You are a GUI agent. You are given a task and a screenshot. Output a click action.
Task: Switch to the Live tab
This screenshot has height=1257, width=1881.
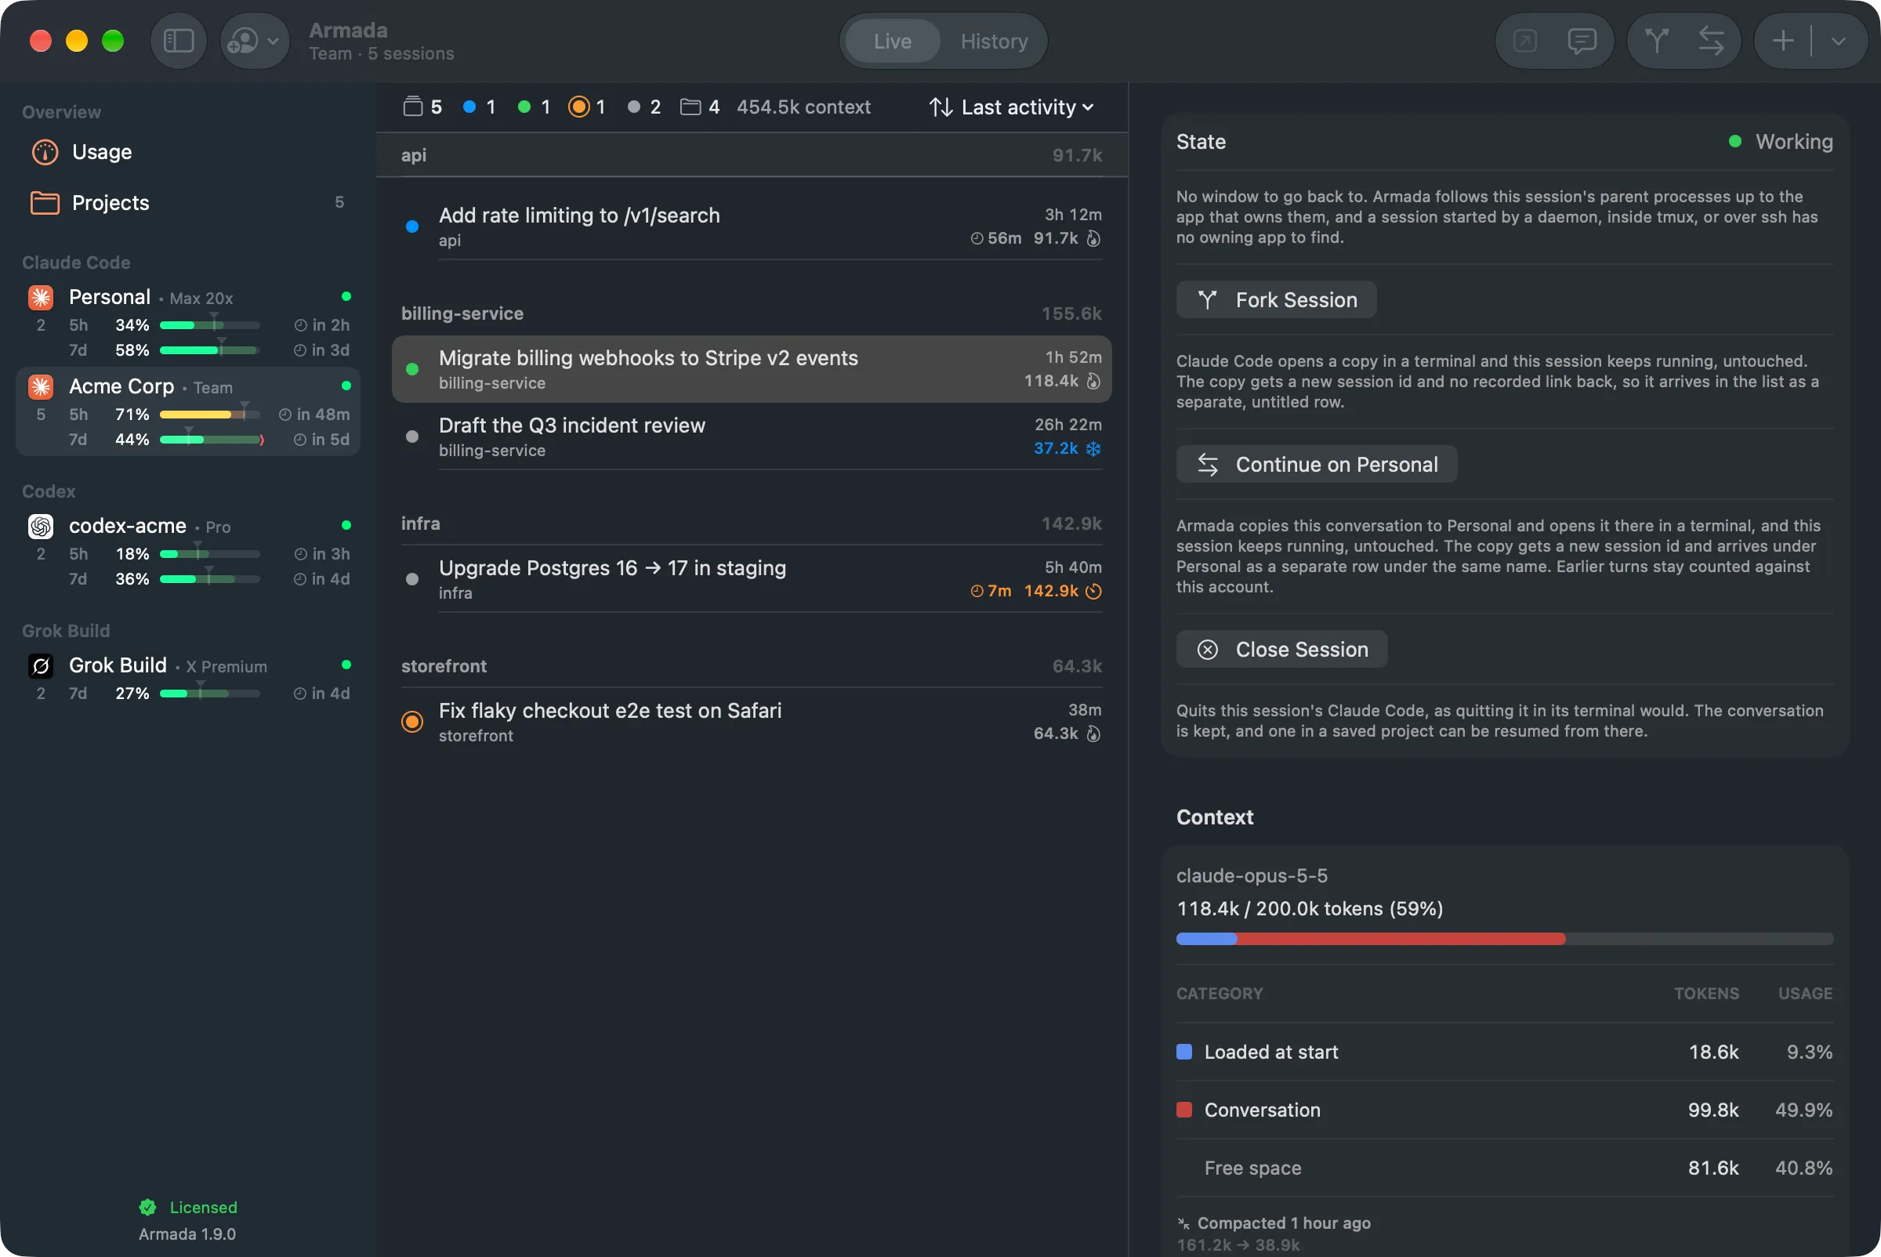coord(893,41)
